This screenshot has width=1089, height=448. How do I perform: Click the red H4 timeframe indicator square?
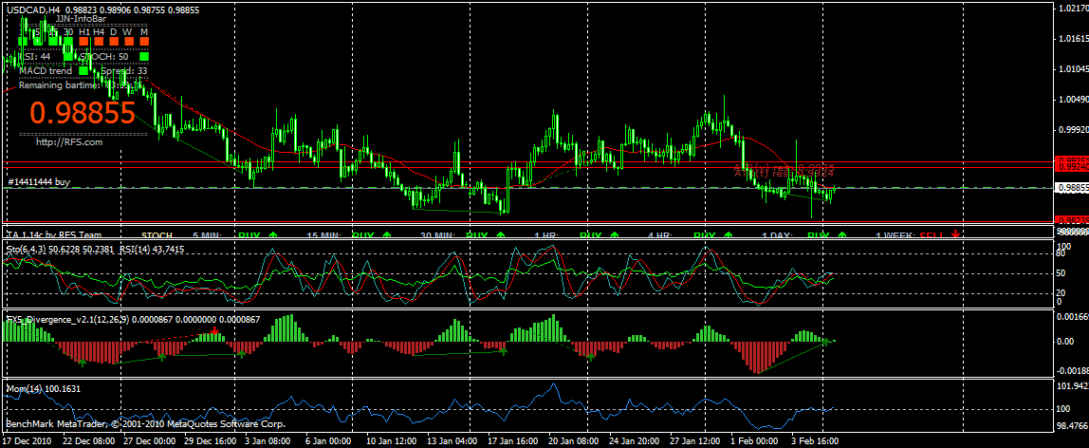99,42
